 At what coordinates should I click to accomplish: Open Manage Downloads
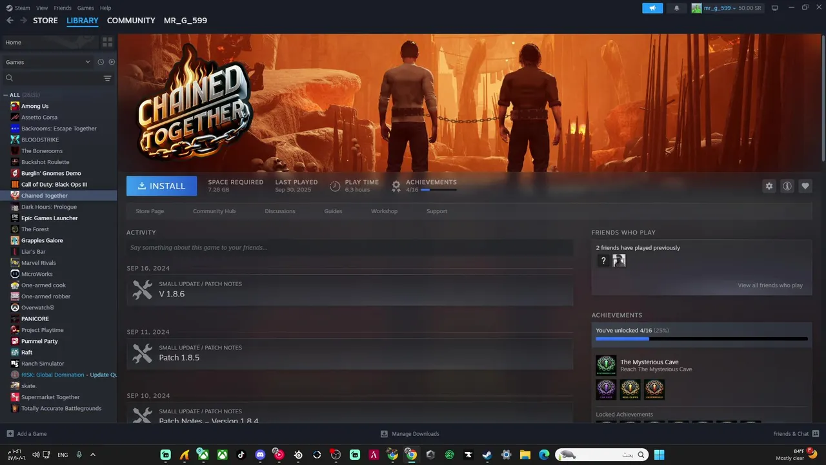tap(410, 434)
